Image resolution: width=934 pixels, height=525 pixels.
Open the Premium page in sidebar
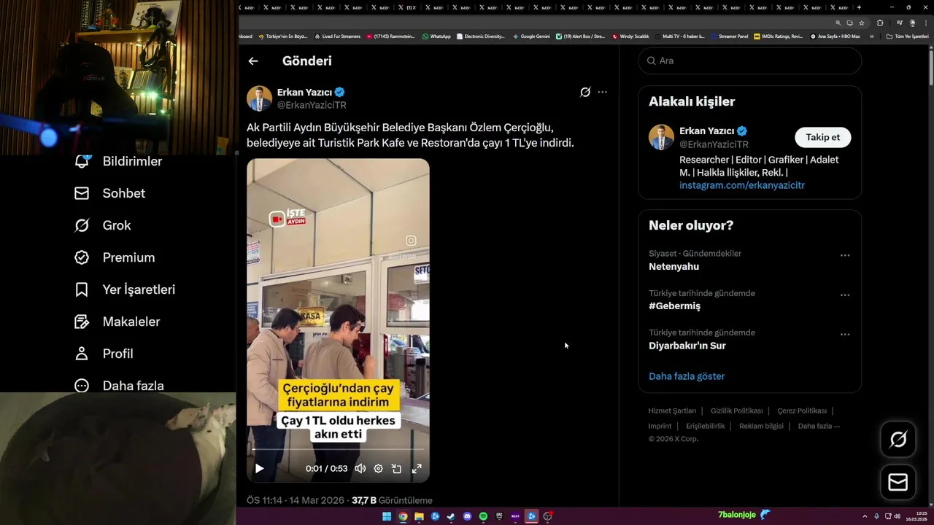pyautogui.click(x=115, y=257)
